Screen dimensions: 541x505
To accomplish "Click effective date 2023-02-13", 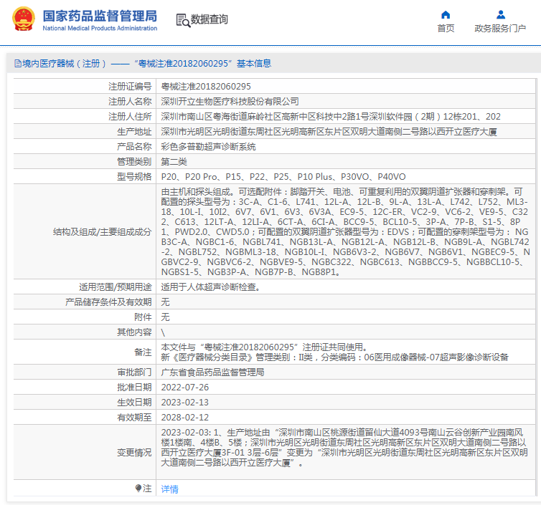I will pos(185,403).
